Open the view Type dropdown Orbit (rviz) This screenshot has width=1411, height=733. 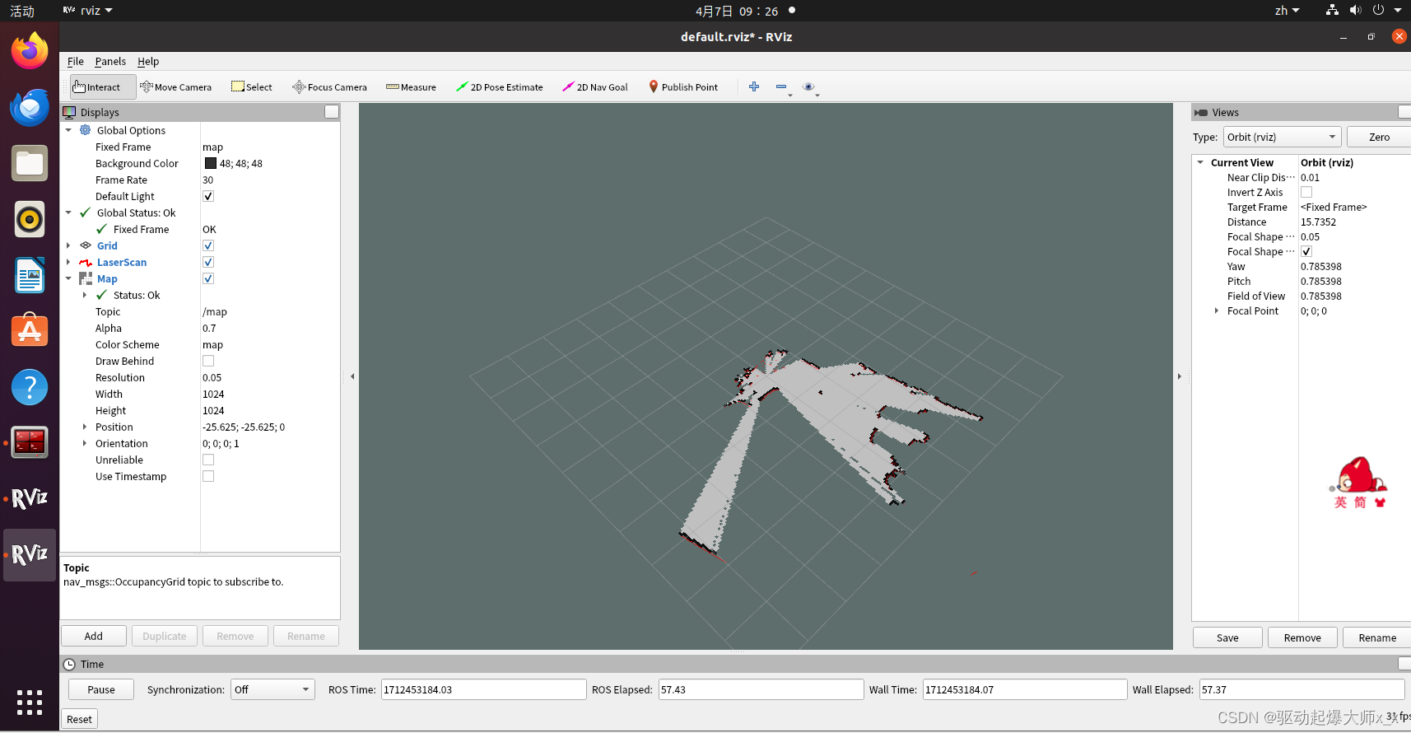(x=1282, y=137)
